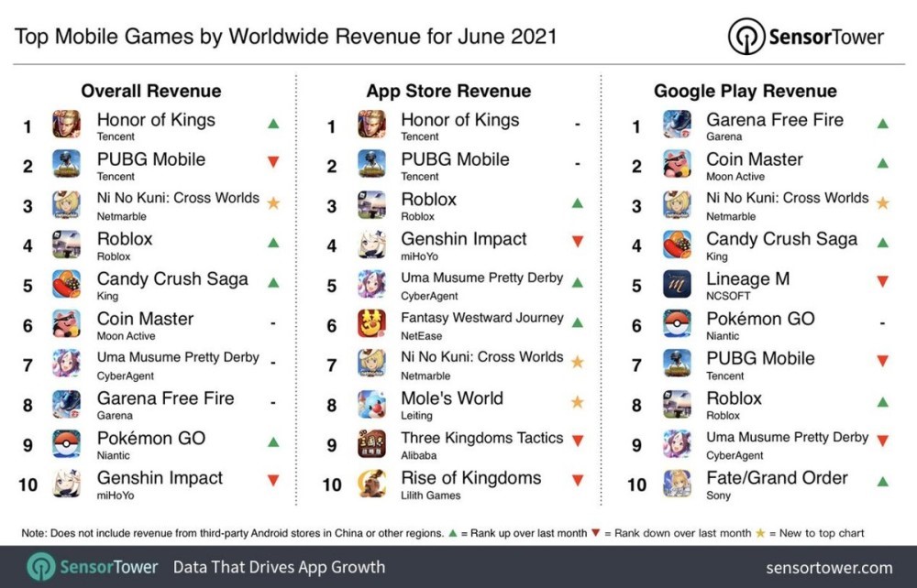The width and height of the screenshot is (917, 588).
Task: Click Pokémon GO icon under Overall Revenue
Action: click(66, 443)
